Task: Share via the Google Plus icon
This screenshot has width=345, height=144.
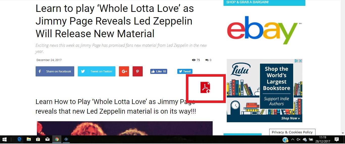Action: [124, 71]
